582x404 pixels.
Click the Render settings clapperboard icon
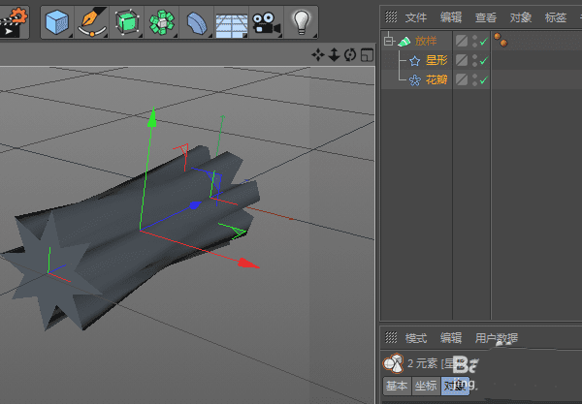pyautogui.click(x=14, y=20)
